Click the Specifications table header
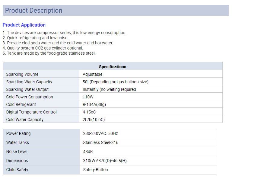277x182 pixels. pyautogui.click(x=113, y=67)
